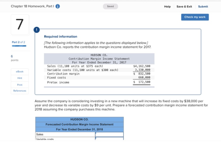Click the exclamation alert icon on required information
Image resolution: width=221 pixels, height=142 pixels.
click(x=37, y=30)
